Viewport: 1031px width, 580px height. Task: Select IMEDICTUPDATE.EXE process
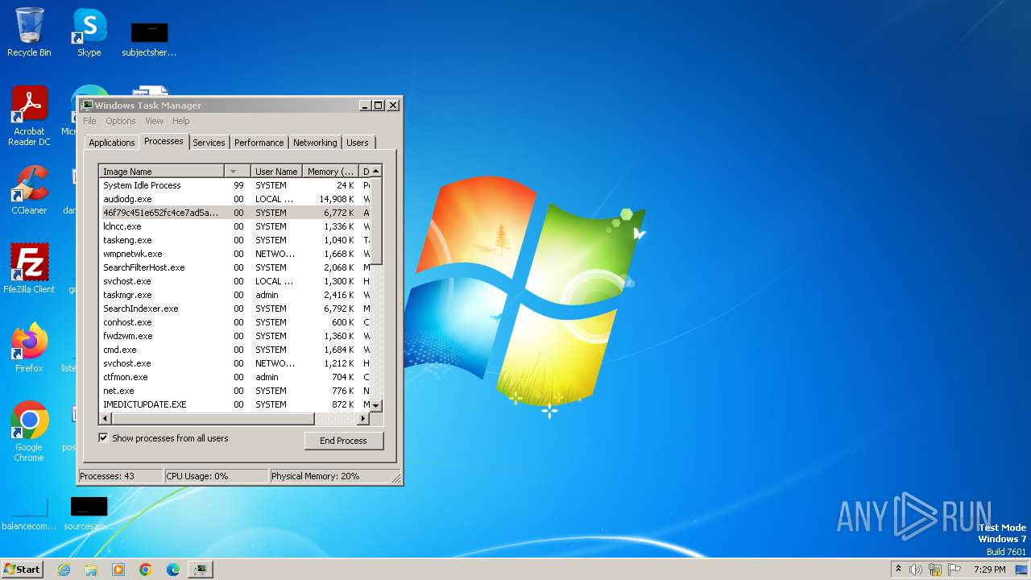[x=234, y=404]
